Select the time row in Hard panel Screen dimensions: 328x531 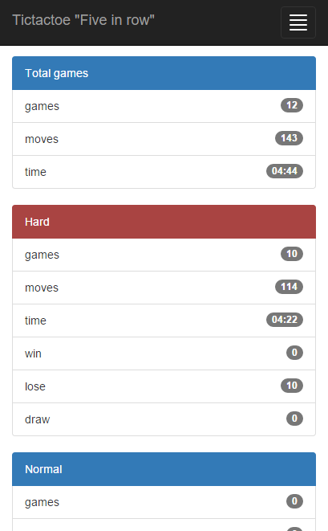(164, 321)
